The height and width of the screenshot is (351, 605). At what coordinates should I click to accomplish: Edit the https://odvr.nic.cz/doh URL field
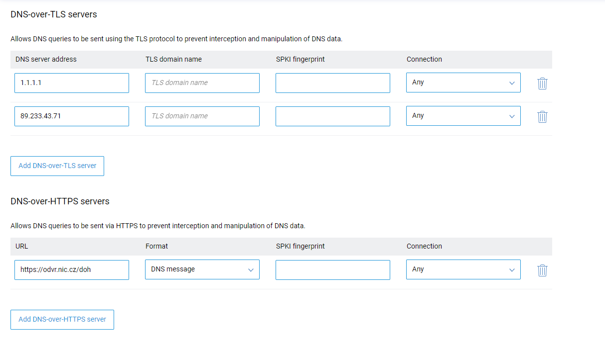click(x=72, y=270)
